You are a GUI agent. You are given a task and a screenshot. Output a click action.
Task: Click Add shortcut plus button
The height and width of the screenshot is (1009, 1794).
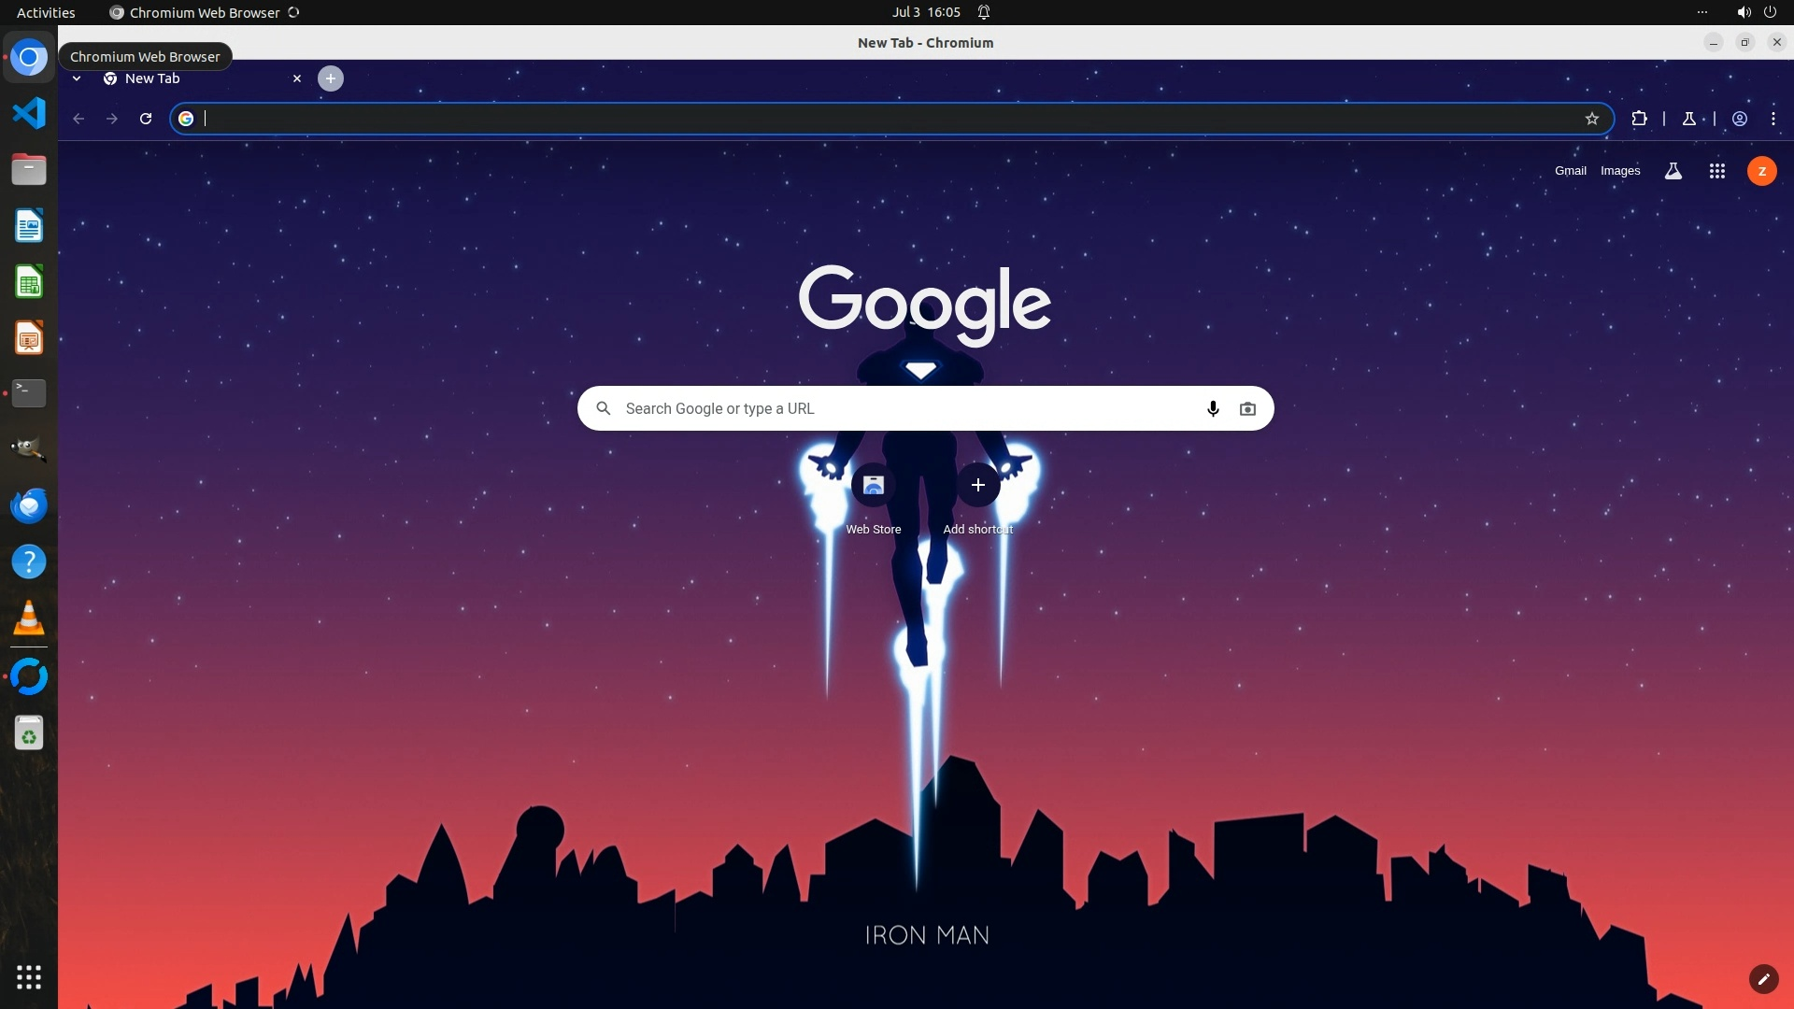pos(978,486)
